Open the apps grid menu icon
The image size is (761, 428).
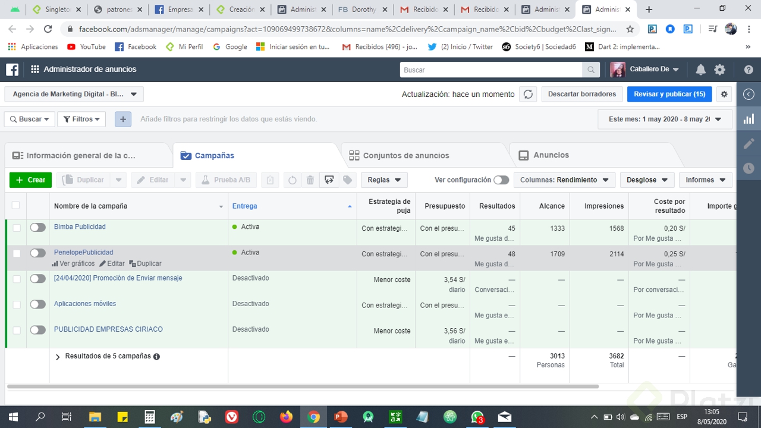(x=35, y=70)
